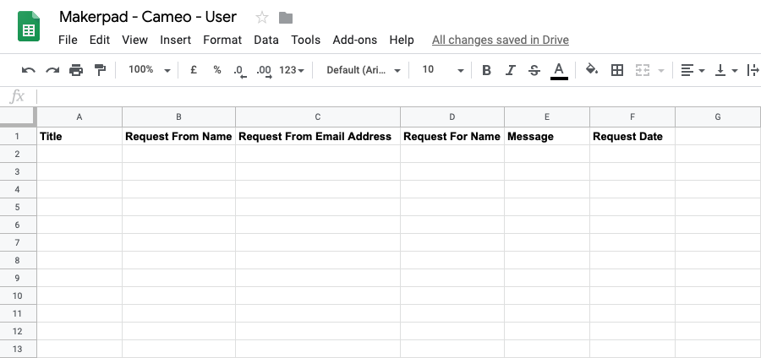Format as percent
Image resolution: width=761 pixels, height=358 pixels.
[x=217, y=70]
